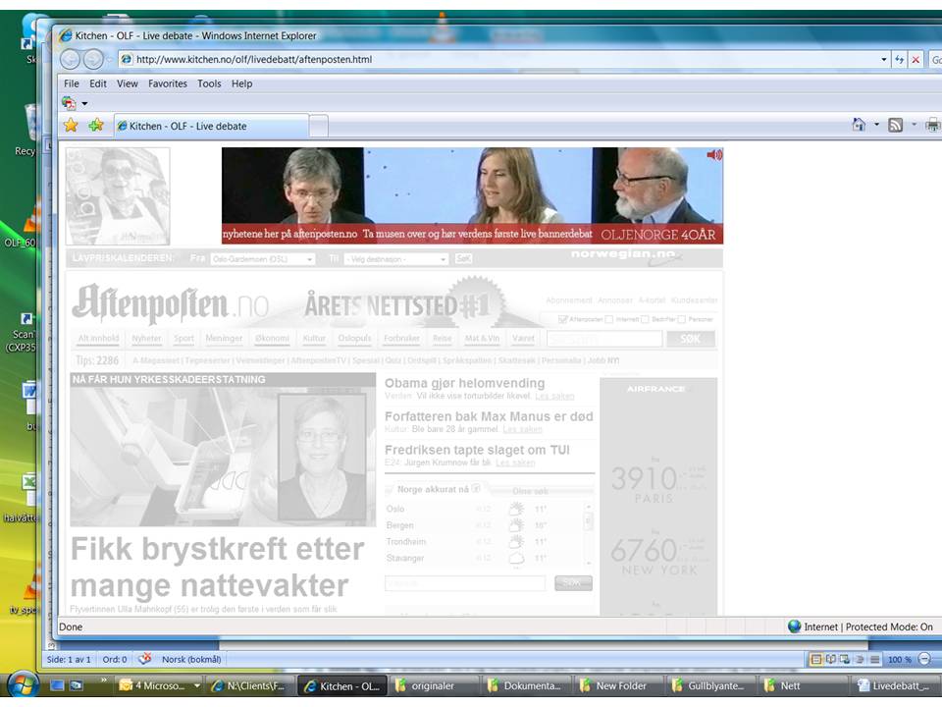Viewport: 942px width, 707px height.
Task: Click the Aftenposten SØK search button
Action: [x=691, y=339]
